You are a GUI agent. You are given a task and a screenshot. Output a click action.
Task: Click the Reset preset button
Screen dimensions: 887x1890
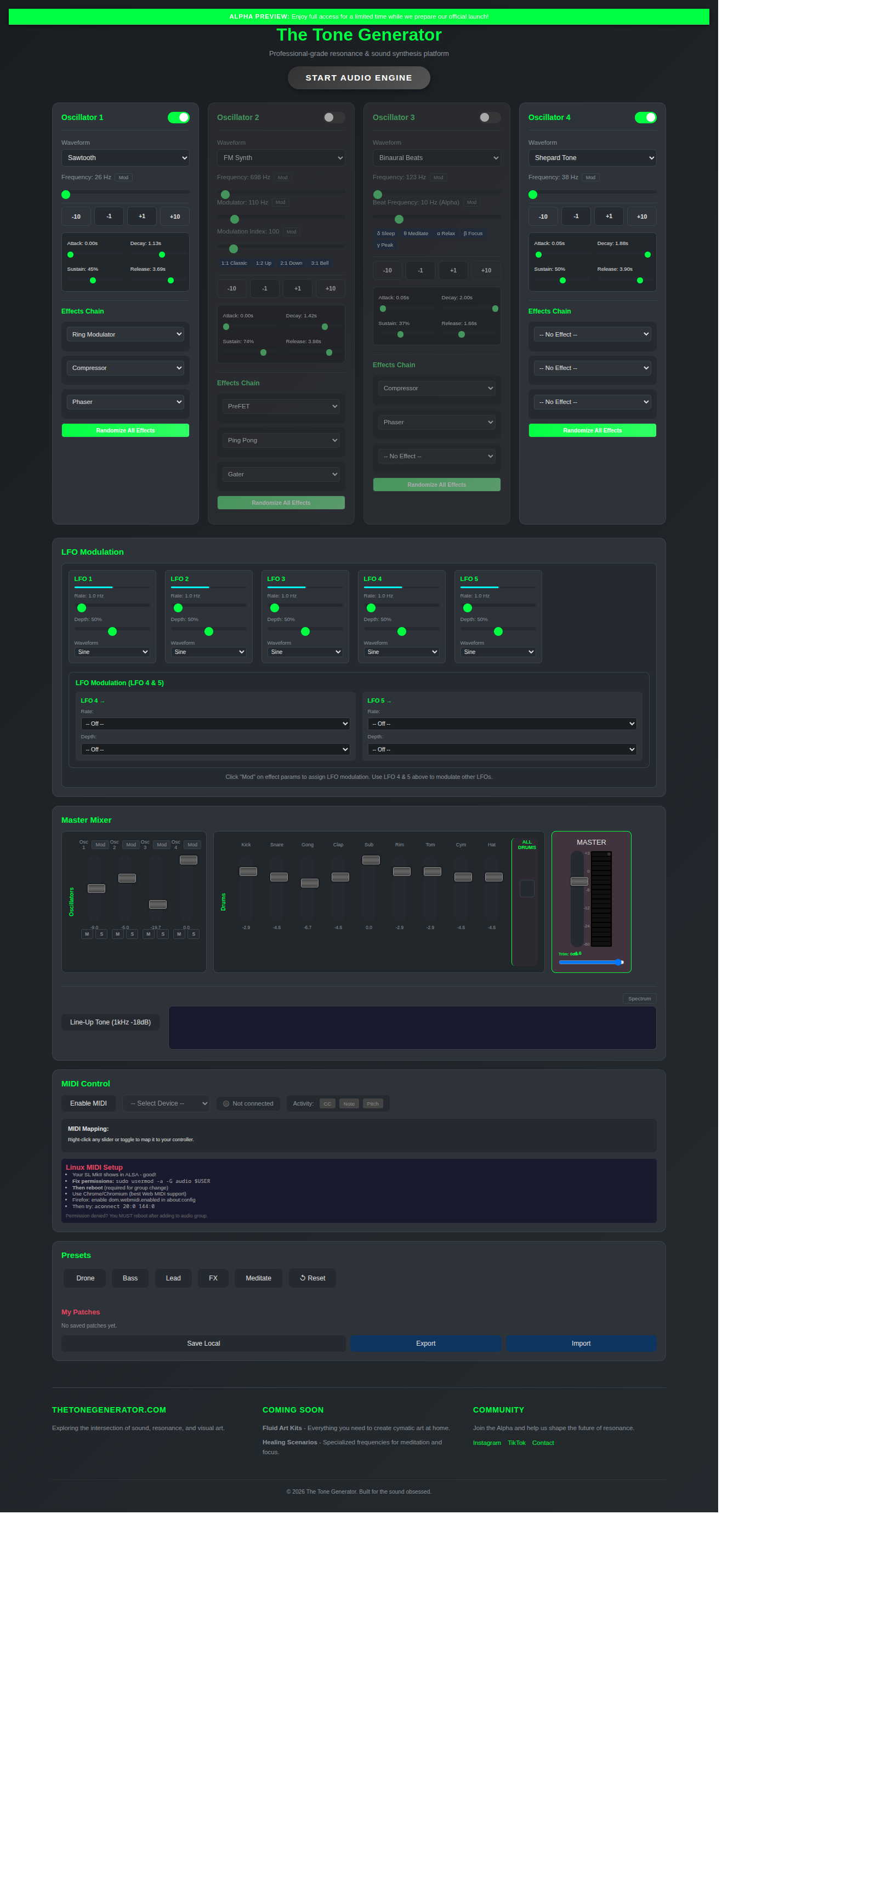click(x=312, y=1278)
